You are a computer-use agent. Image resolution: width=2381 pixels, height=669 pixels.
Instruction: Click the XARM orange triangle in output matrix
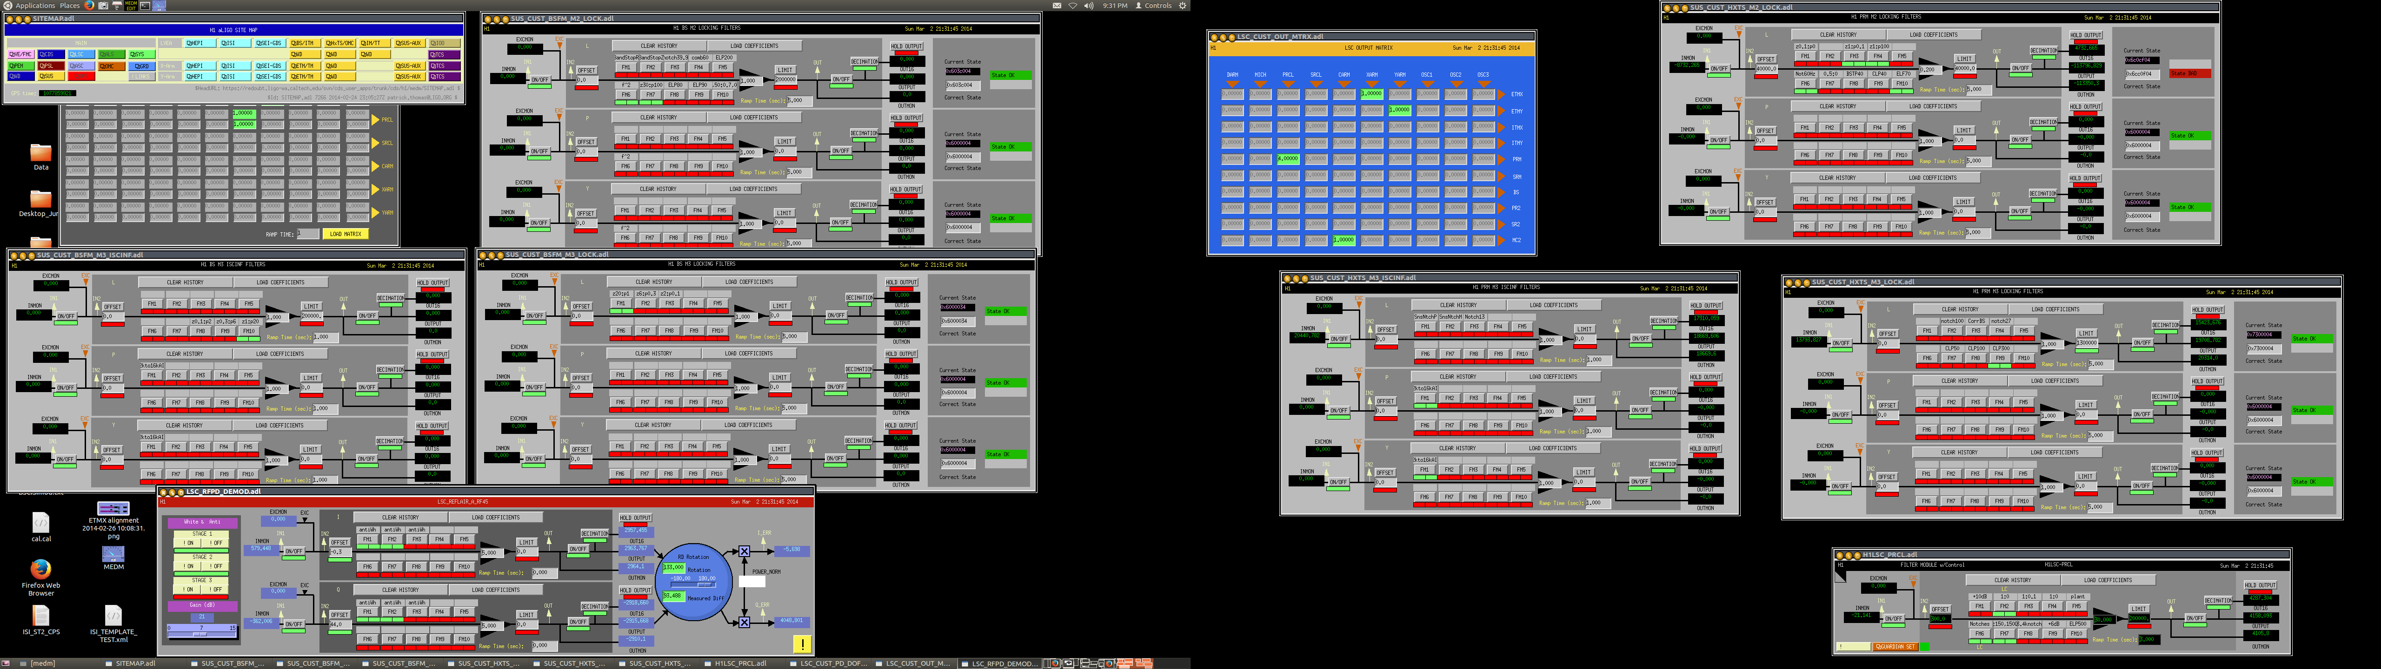click(x=1373, y=84)
